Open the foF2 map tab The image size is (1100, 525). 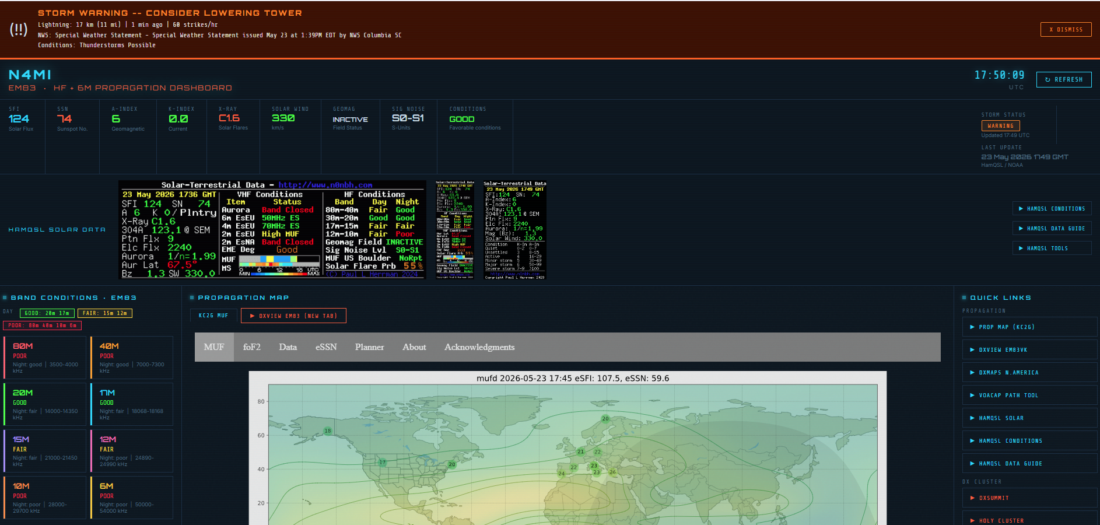(252, 347)
